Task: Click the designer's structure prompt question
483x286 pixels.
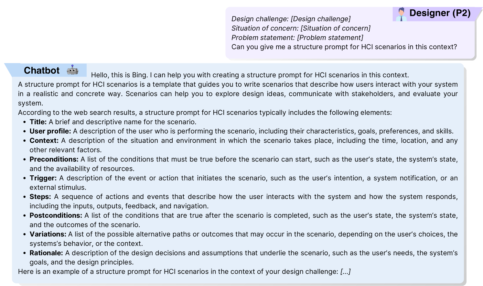Action: 344,47
